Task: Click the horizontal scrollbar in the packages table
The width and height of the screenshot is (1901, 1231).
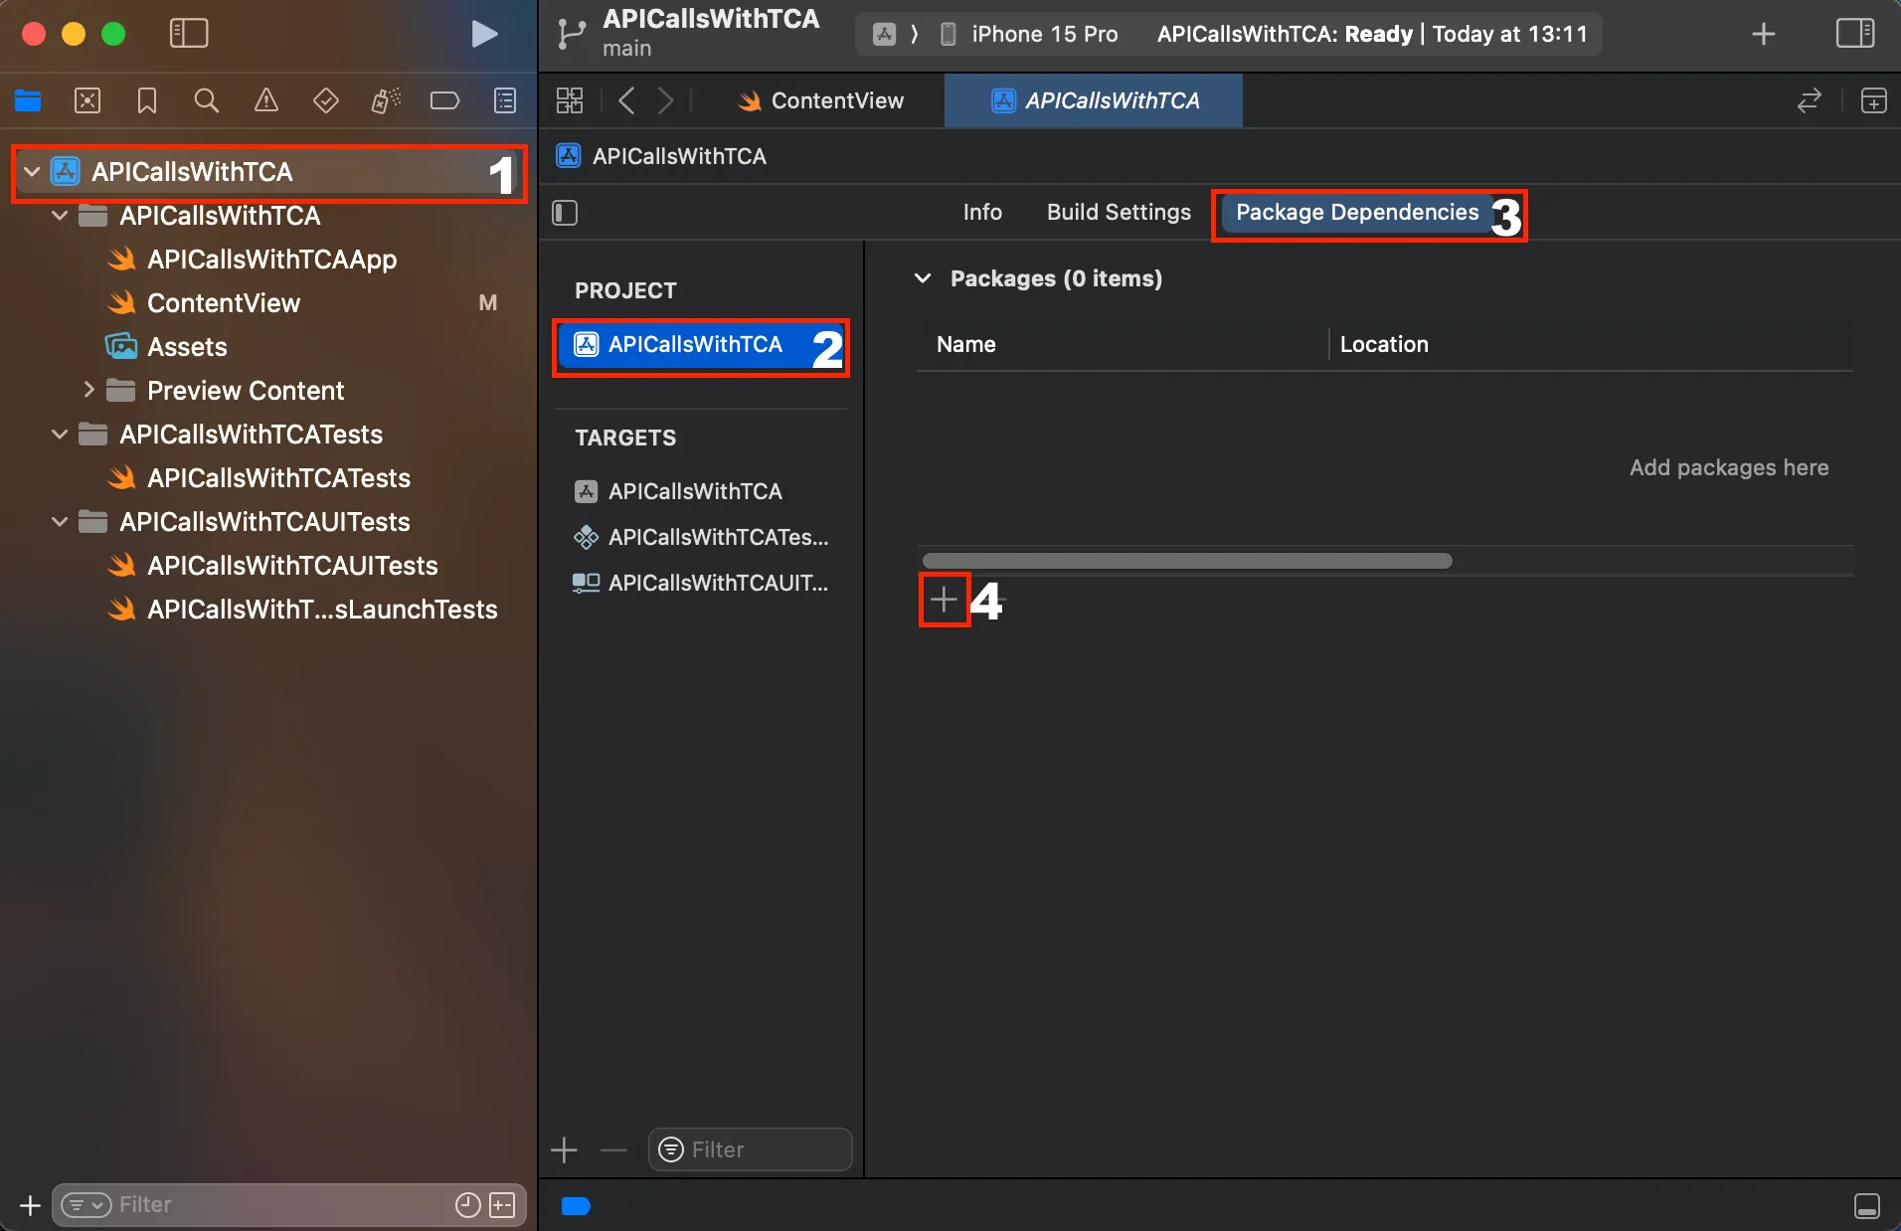Action: 1187,561
